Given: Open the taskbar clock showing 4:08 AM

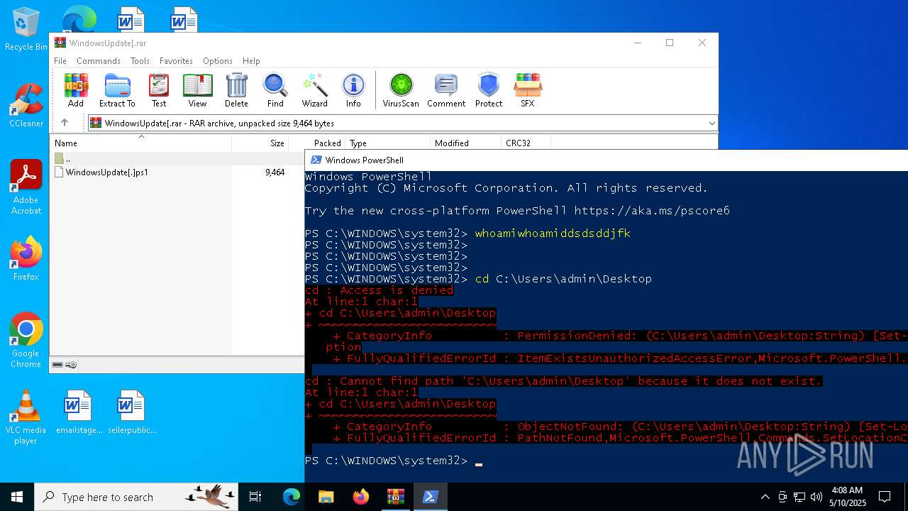Looking at the screenshot, I should point(848,497).
